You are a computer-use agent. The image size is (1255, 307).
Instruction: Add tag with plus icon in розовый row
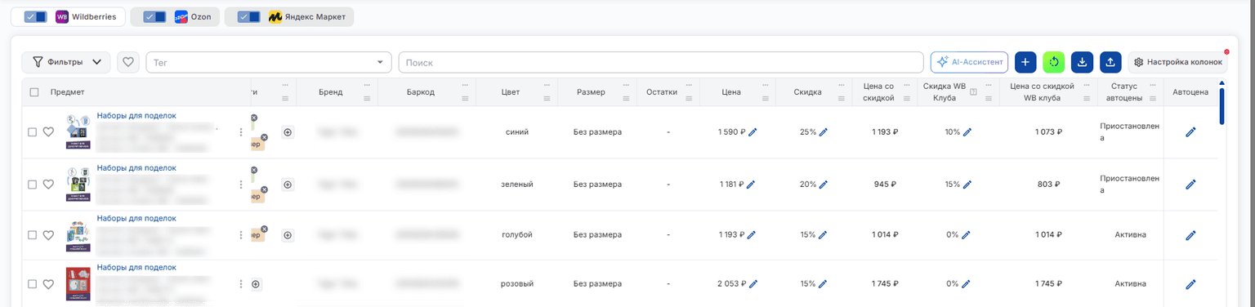(256, 284)
